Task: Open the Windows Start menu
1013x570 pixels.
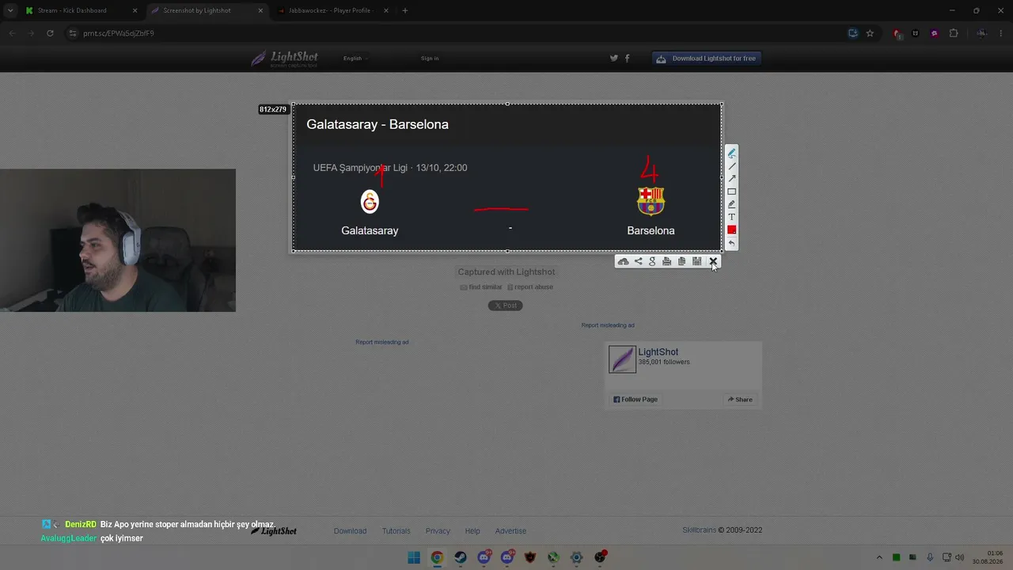Action: click(x=414, y=557)
